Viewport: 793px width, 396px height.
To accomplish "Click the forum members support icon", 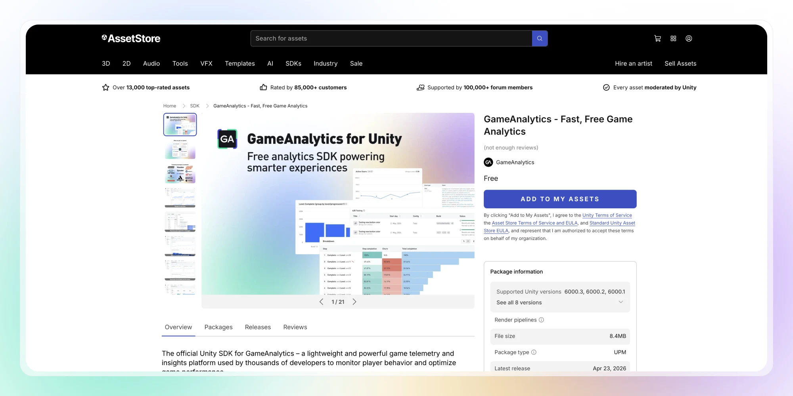I will [420, 88].
